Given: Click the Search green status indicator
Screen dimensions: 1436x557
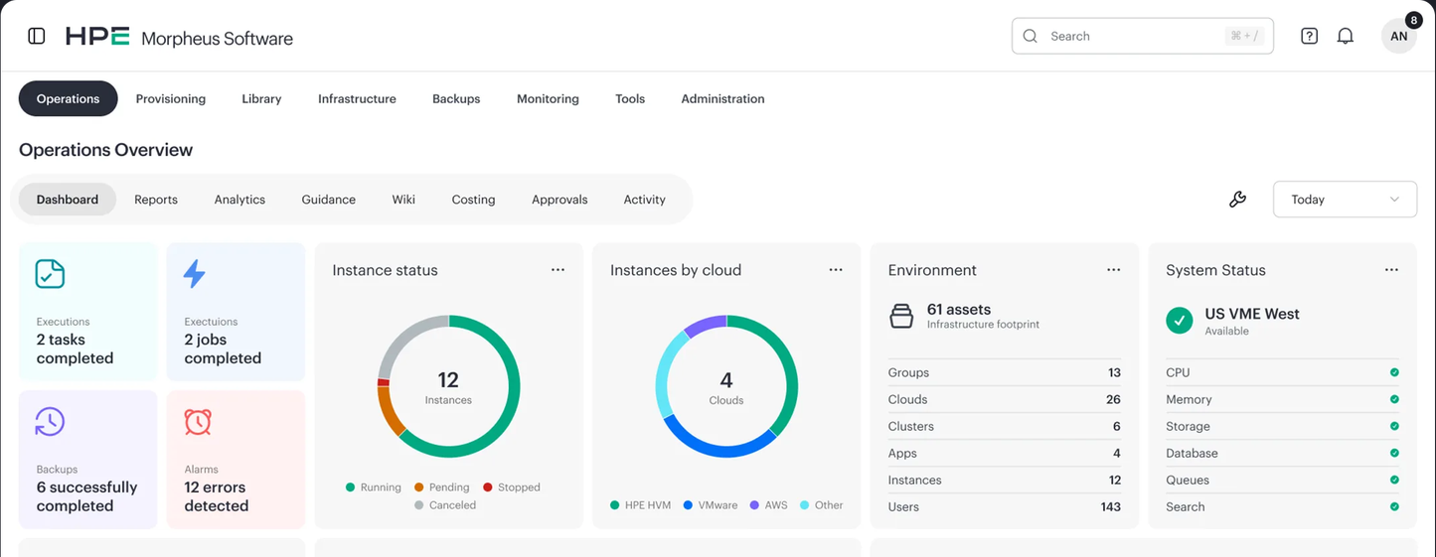Looking at the screenshot, I should pos(1394,506).
